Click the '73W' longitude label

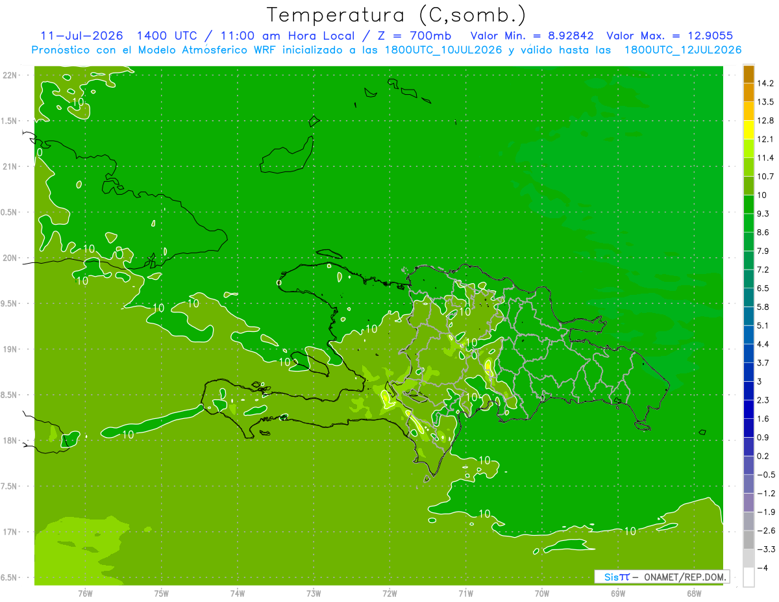tap(314, 593)
